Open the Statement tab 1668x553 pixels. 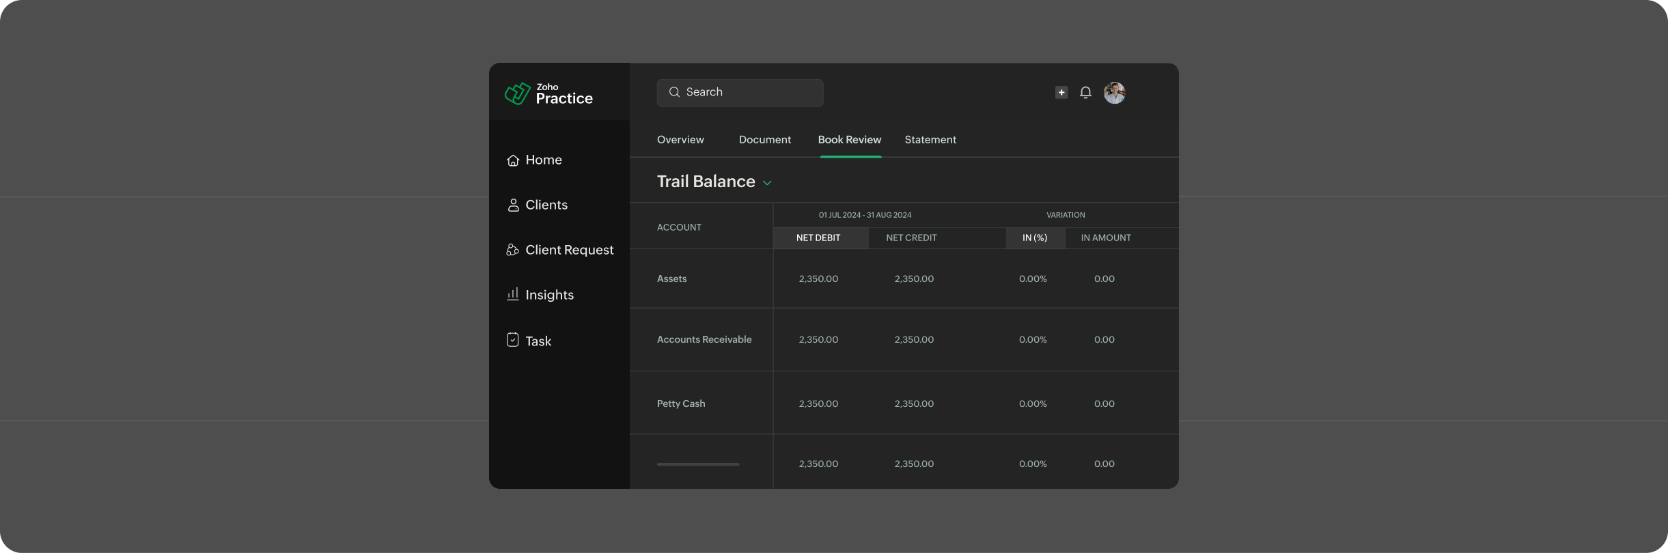930,140
